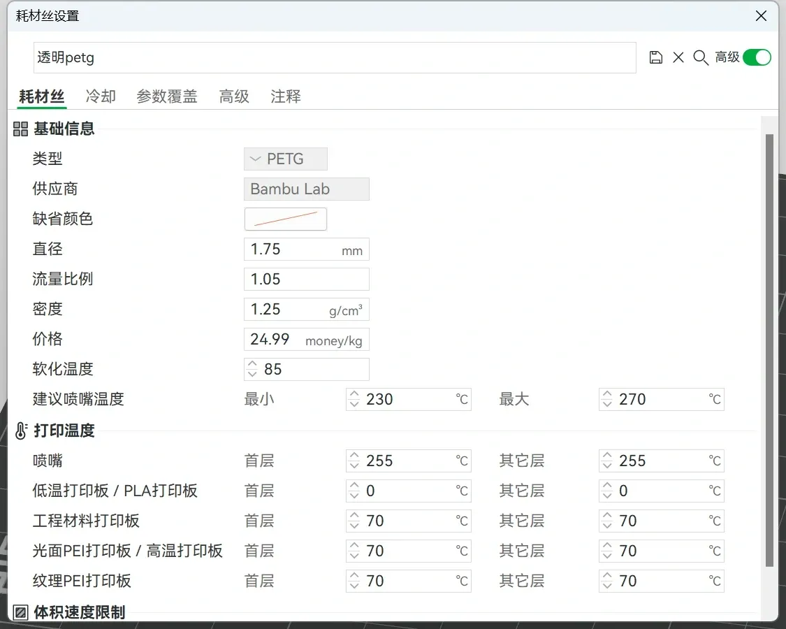Screen dimensions: 786x629
Task: Click the 密度 1.25 field
Action: pyautogui.click(x=307, y=310)
